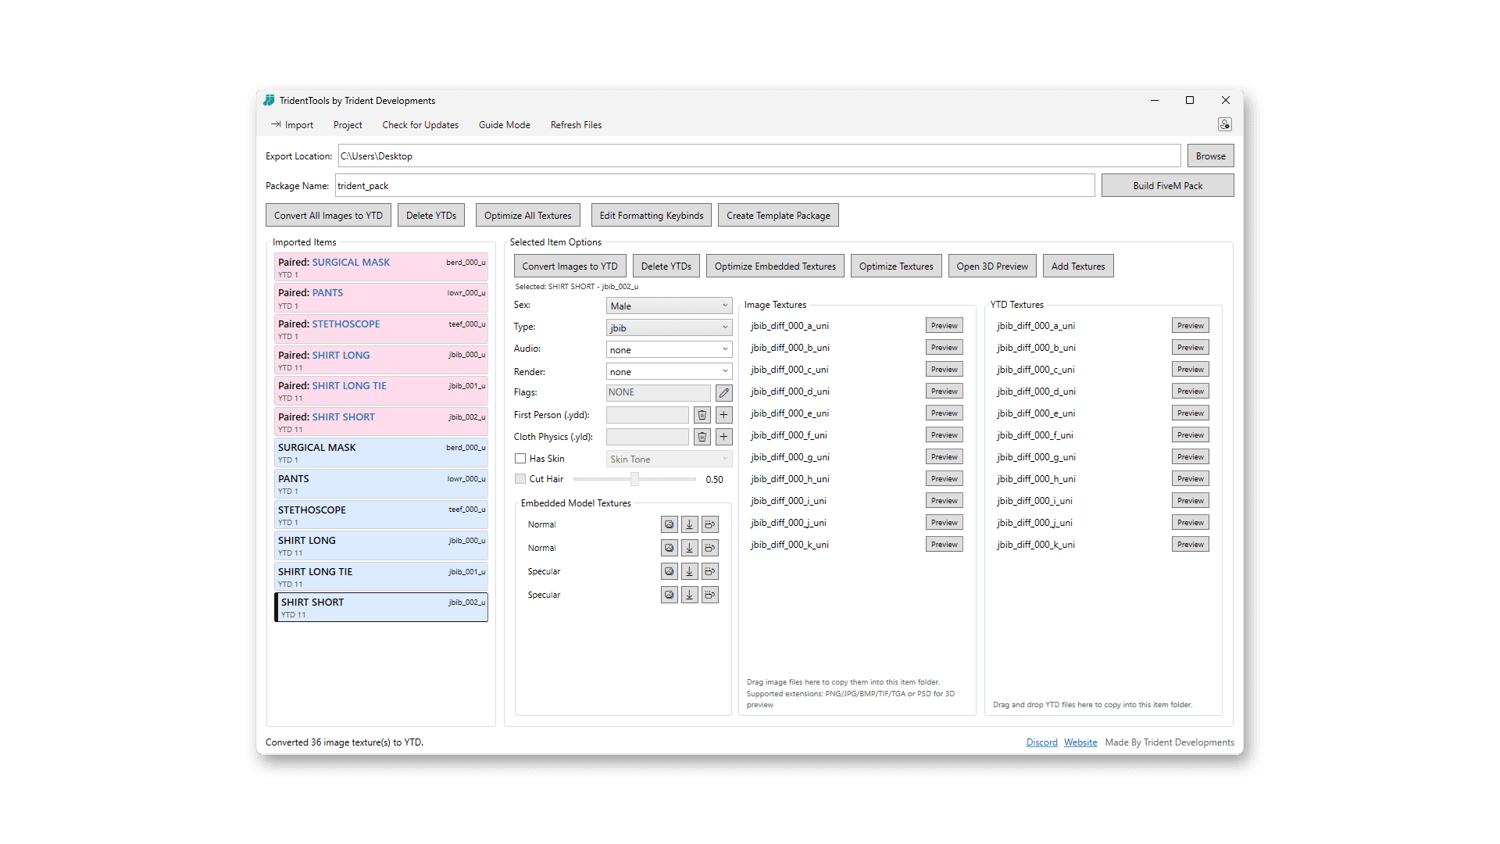The height and width of the screenshot is (844, 1500).
Task: Click the Build FiveM Pack button
Action: coord(1166,185)
